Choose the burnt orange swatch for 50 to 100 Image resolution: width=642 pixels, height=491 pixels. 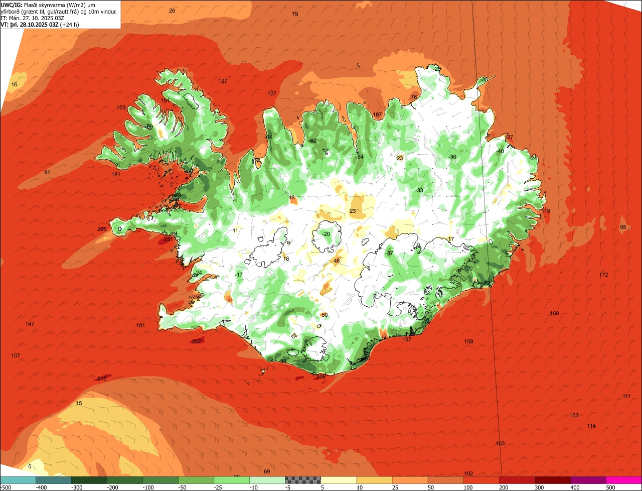(446, 480)
